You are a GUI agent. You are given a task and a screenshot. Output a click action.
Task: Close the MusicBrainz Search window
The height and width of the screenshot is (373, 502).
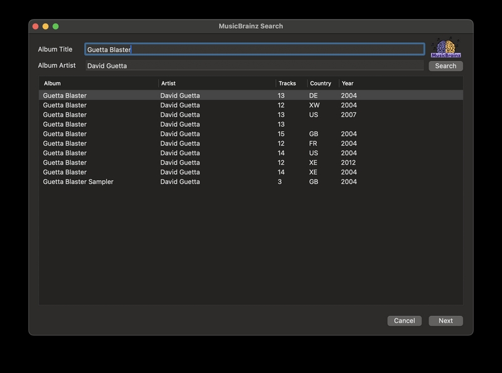tap(36, 26)
